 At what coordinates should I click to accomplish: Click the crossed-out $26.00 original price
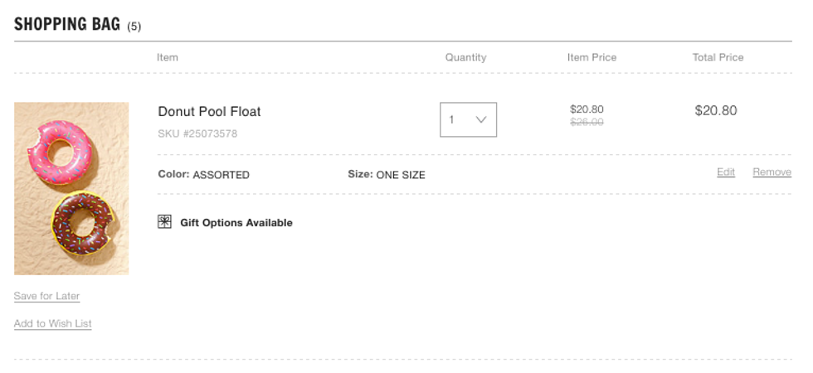tap(587, 123)
